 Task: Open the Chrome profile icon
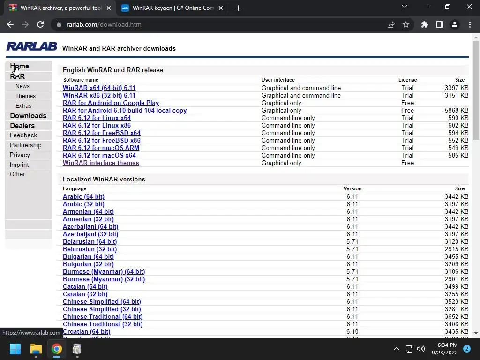tap(455, 24)
